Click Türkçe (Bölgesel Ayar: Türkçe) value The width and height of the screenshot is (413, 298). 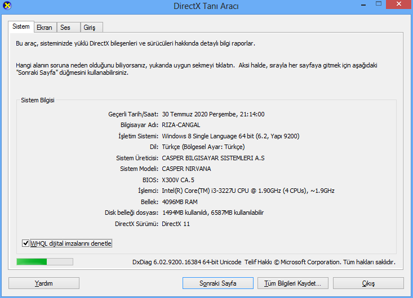203,147
